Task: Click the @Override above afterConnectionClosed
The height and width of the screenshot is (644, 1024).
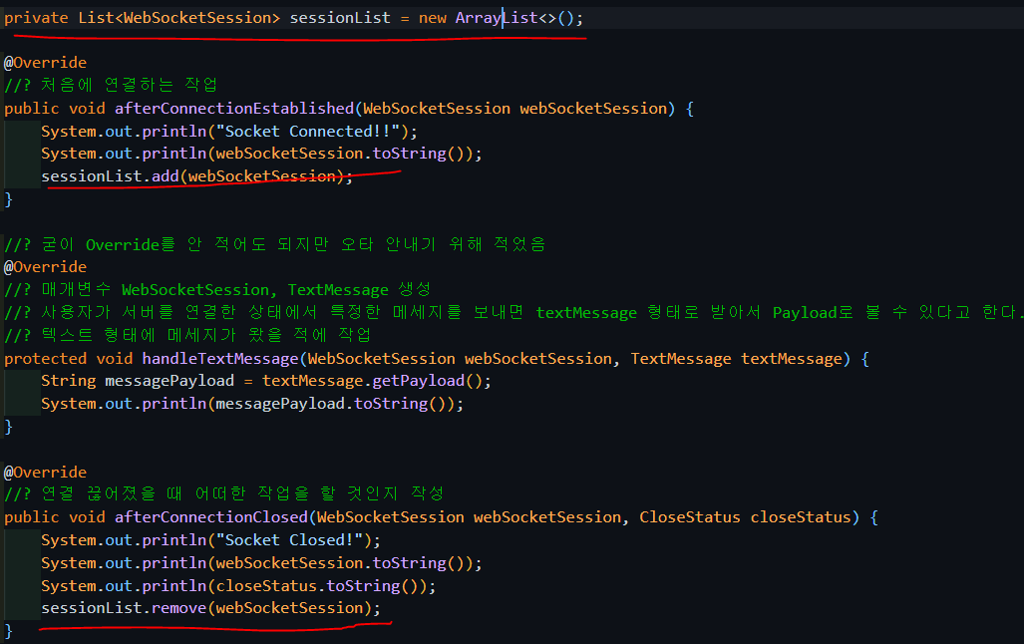Action: tap(45, 473)
